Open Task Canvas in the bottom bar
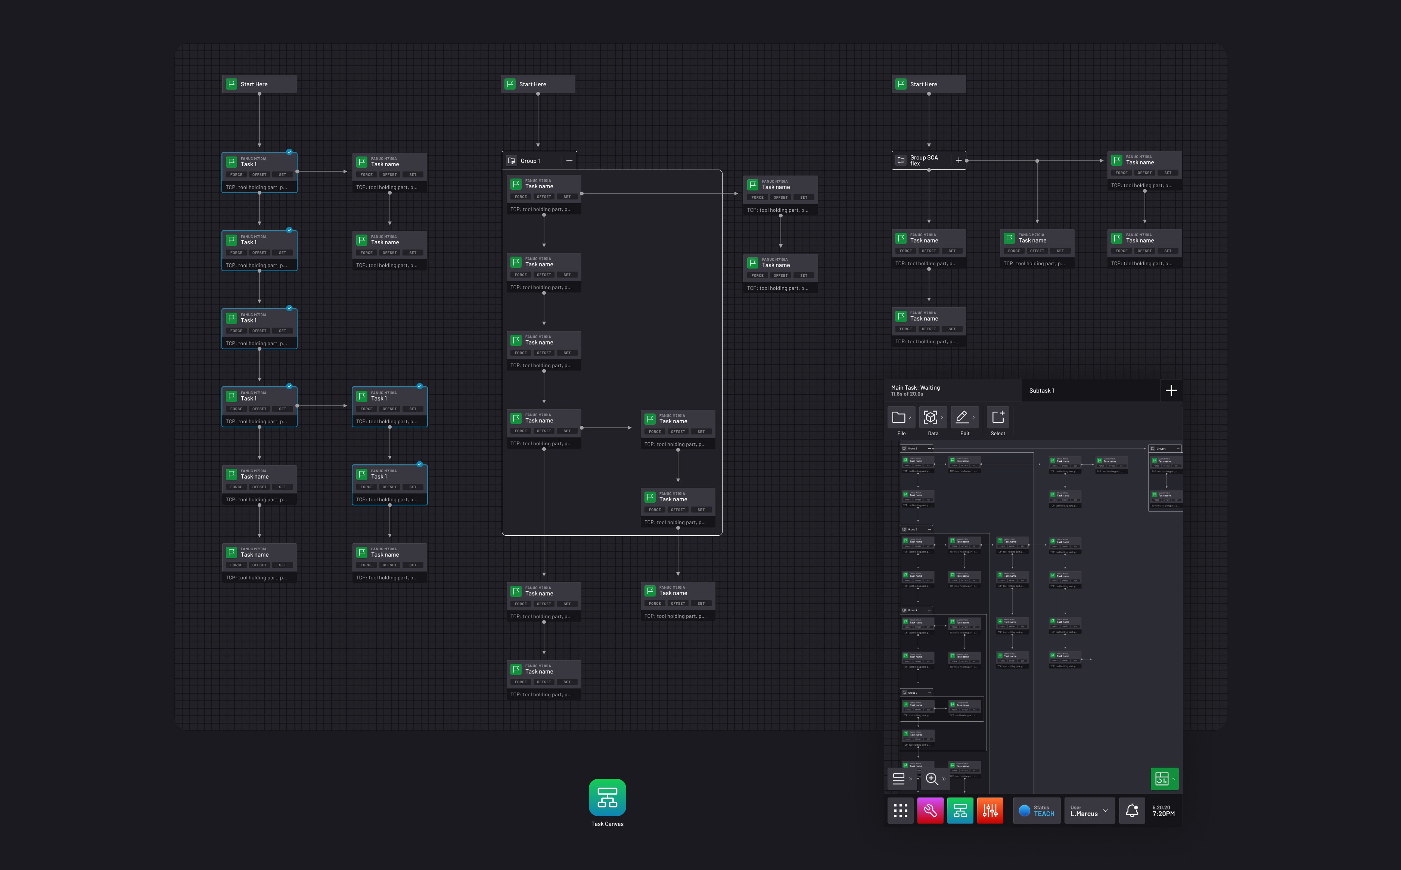The height and width of the screenshot is (870, 1401). click(x=960, y=811)
